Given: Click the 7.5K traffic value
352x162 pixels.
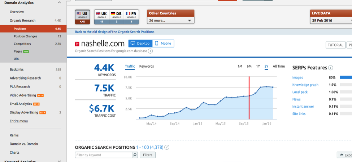Looking at the screenshot, I should click(x=104, y=89).
